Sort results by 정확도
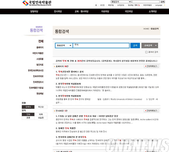 pyautogui.click(x=28, y=107)
